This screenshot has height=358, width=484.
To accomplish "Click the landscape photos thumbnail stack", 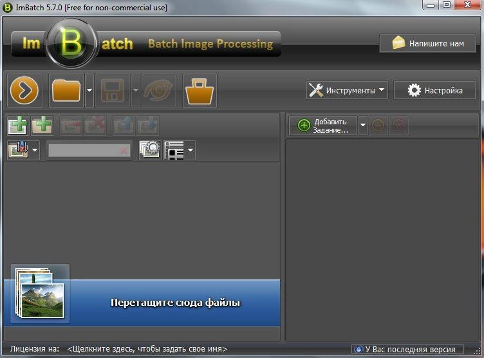I will point(40,294).
